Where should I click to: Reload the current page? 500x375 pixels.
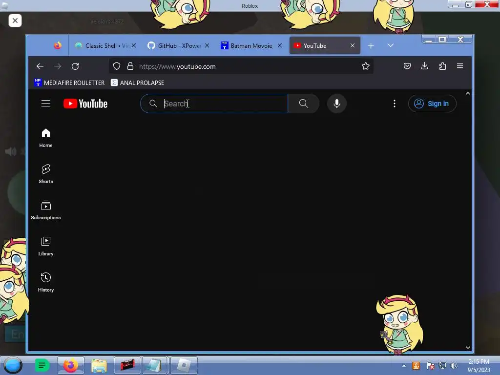point(75,66)
